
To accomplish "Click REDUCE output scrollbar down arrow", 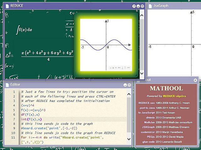I will [142, 73].
